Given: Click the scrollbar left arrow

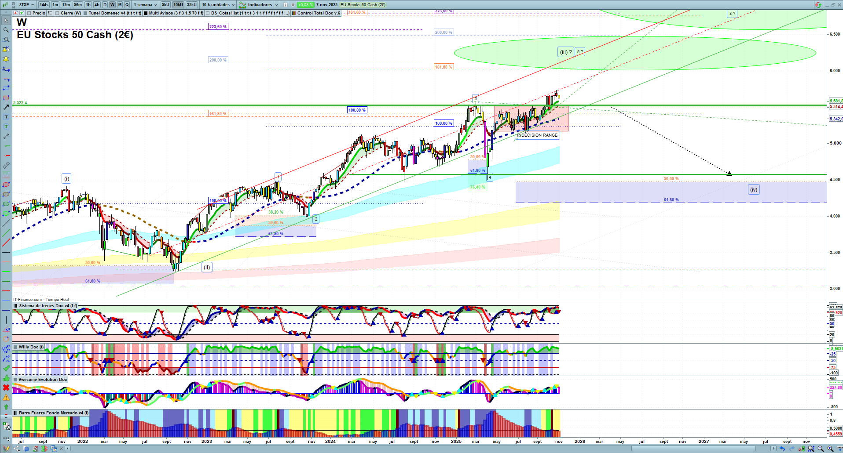Looking at the screenshot, I should 68,449.
